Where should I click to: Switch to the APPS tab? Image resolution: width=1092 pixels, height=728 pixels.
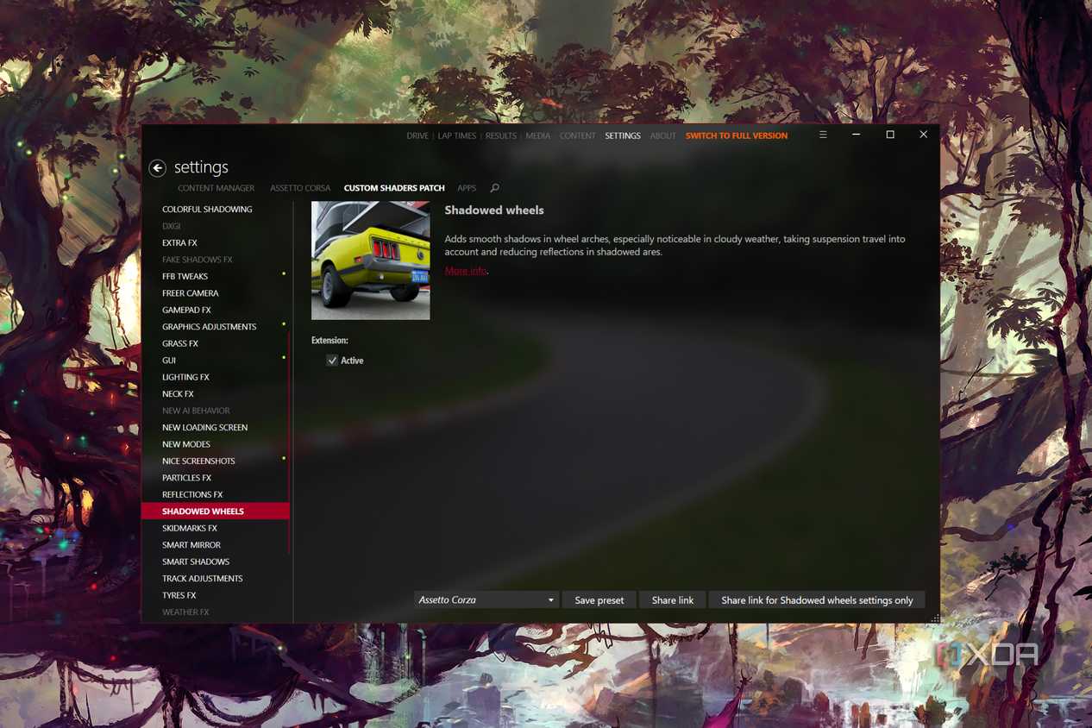click(467, 187)
